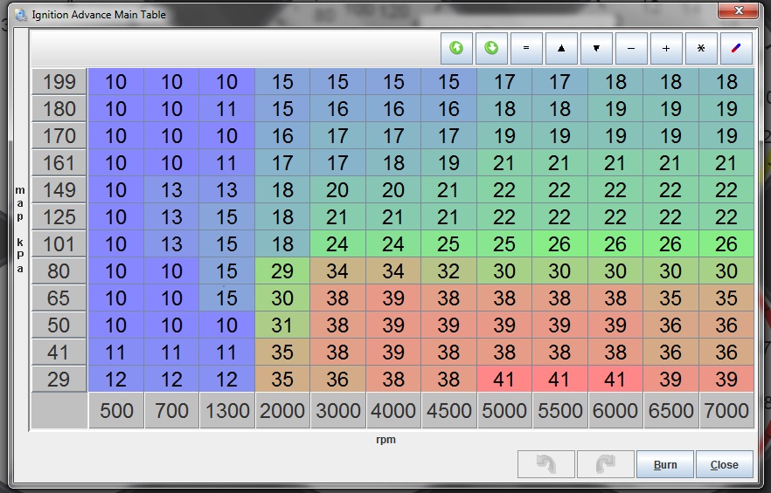The width and height of the screenshot is (771, 493).
Task: Select cell 19 at 161 kPa, 4500 rpm
Action: click(x=449, y=162)
